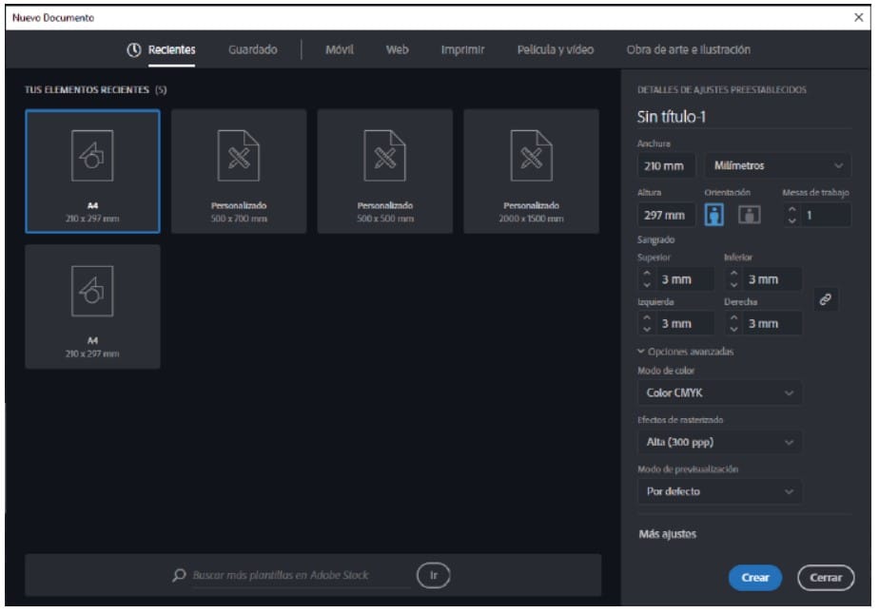Click the Anchura width input field
The width and height of the screenshot is (879, 613).
[x=665, y=166]
